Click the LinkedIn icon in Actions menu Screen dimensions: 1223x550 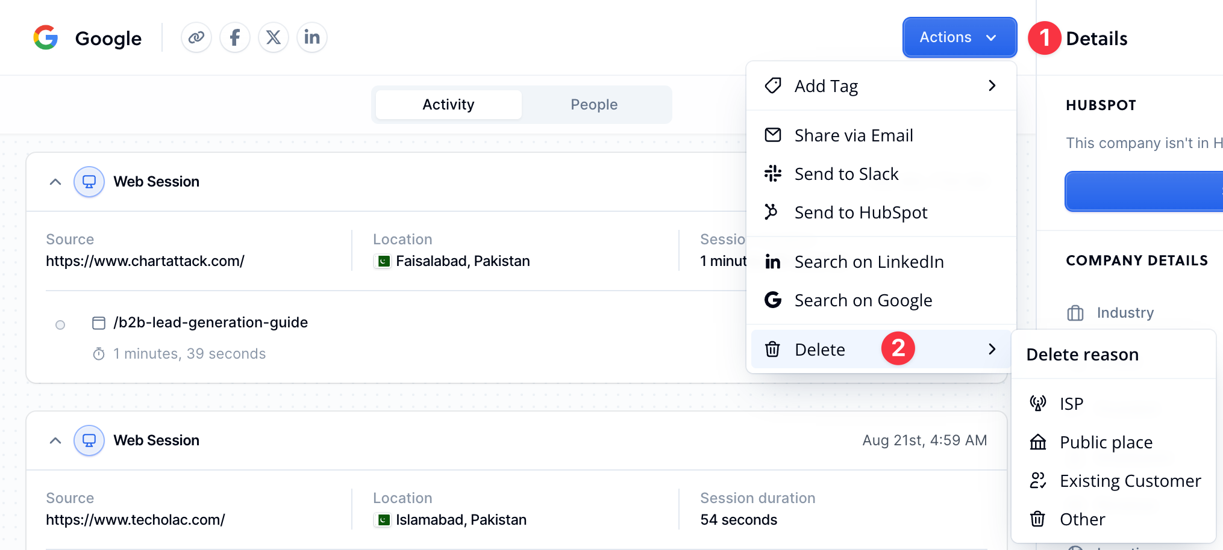(773, 262)
